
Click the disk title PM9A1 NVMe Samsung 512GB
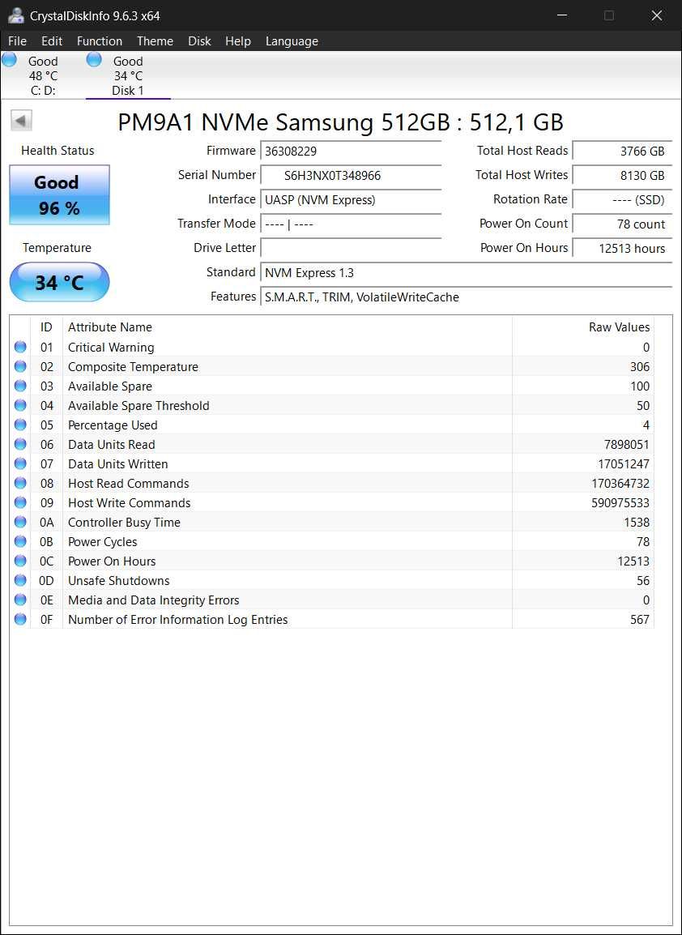[340, 122]
